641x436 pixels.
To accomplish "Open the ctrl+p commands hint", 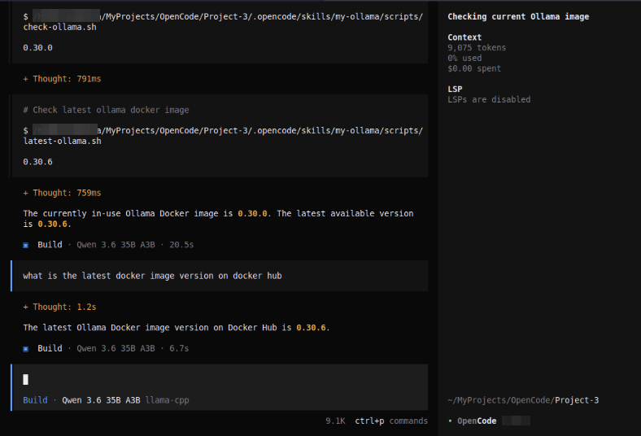I will tap(391, 421).
